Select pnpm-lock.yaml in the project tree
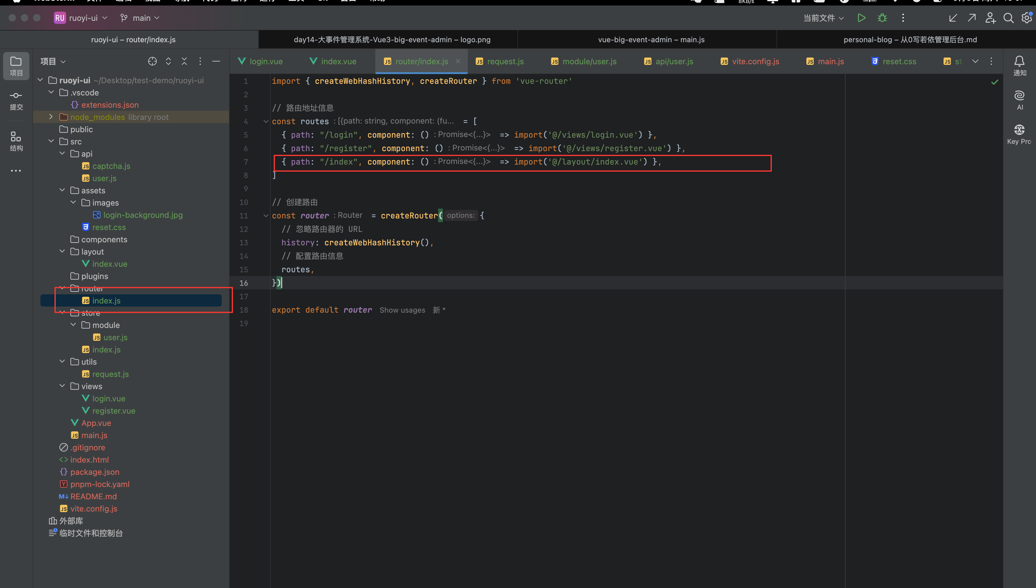The height and width of the screenshot is (588, 1036). (x=100, y=484)
